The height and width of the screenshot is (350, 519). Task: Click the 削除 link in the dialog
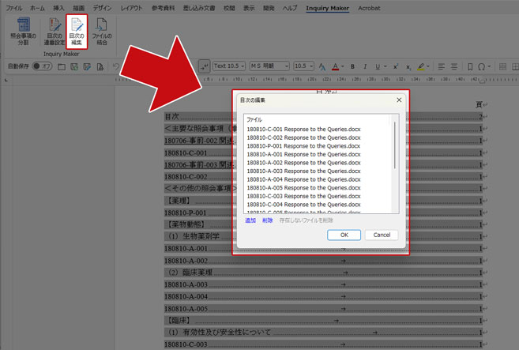point(268,220)
